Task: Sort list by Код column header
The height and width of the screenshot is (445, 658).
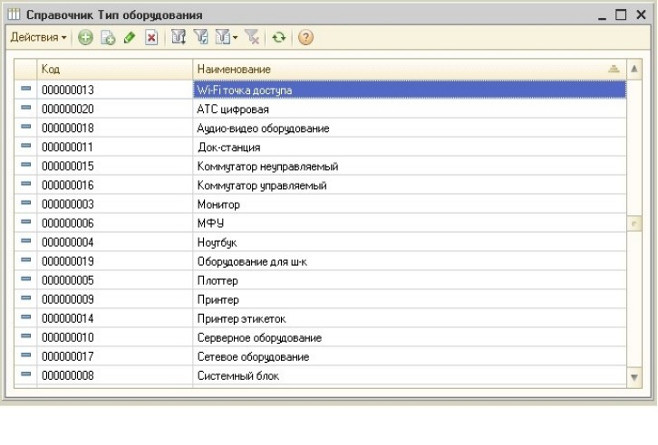Action: point(114,70)
